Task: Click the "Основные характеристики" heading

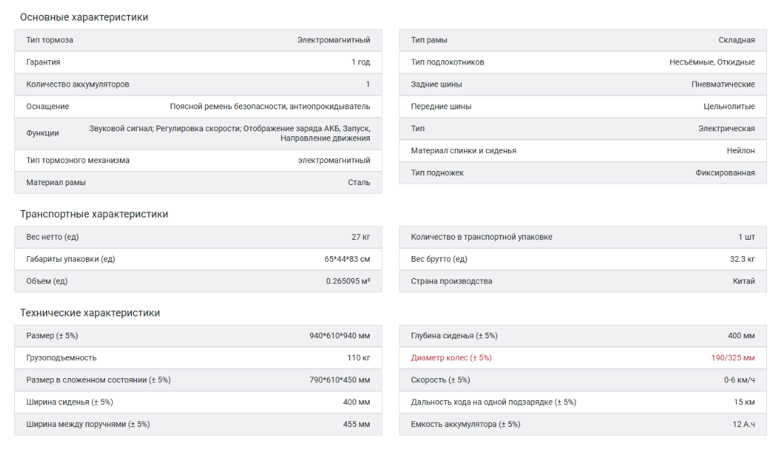Action: 84,17
